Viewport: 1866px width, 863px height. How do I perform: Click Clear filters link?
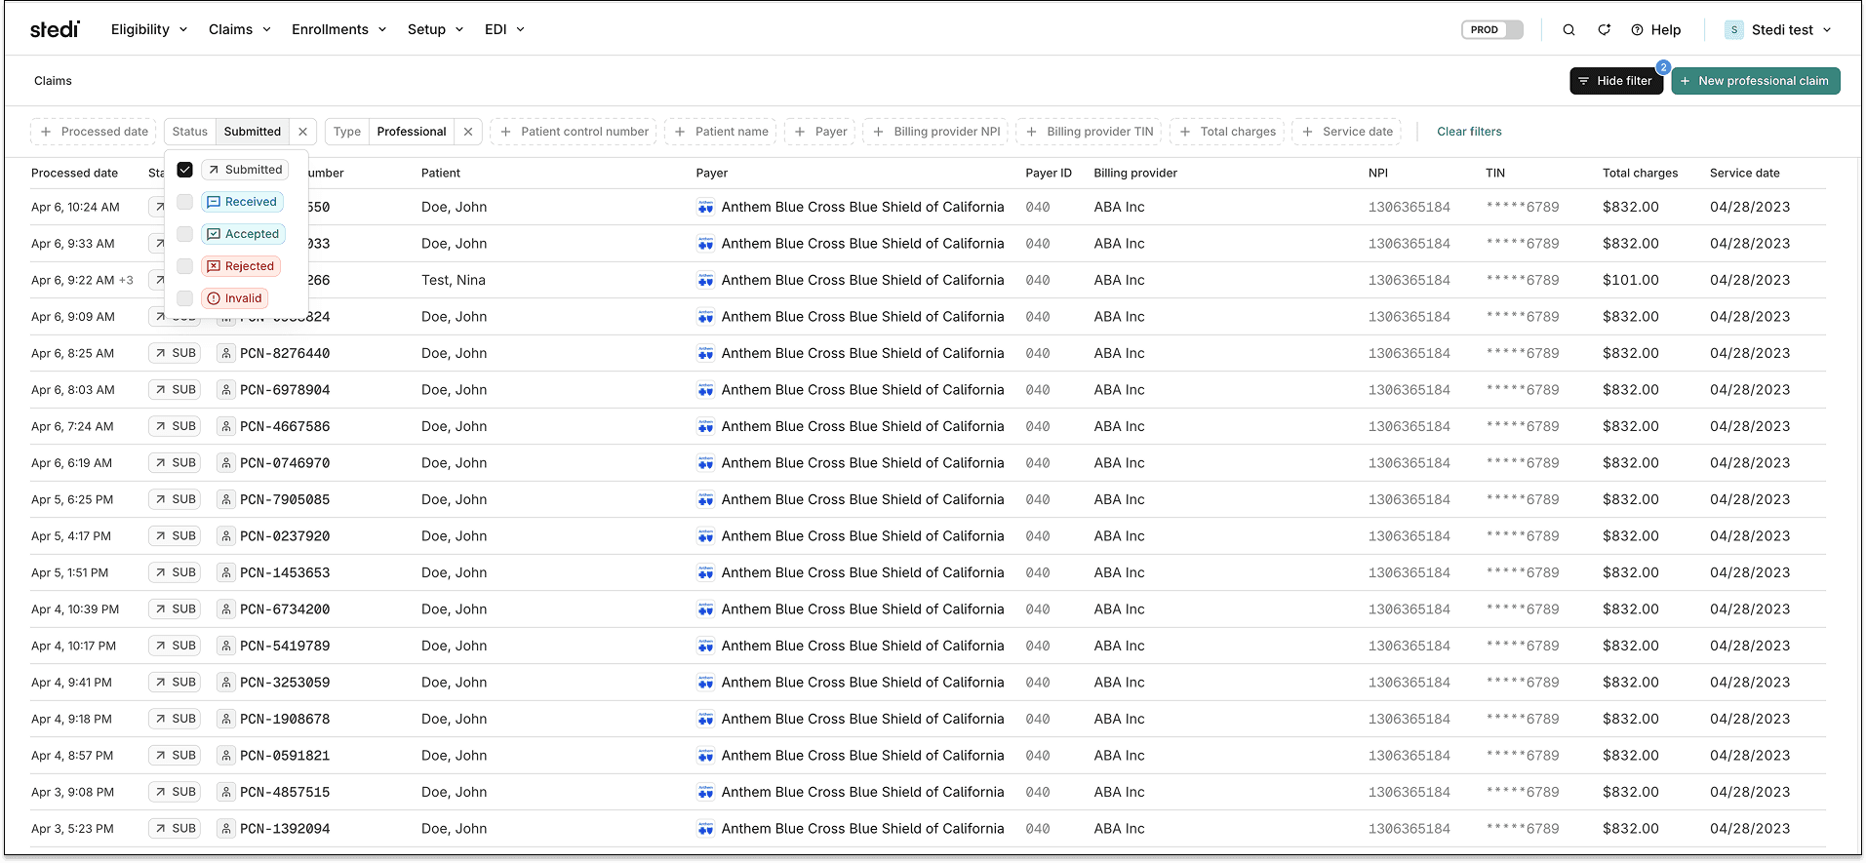click(1469, 132)
